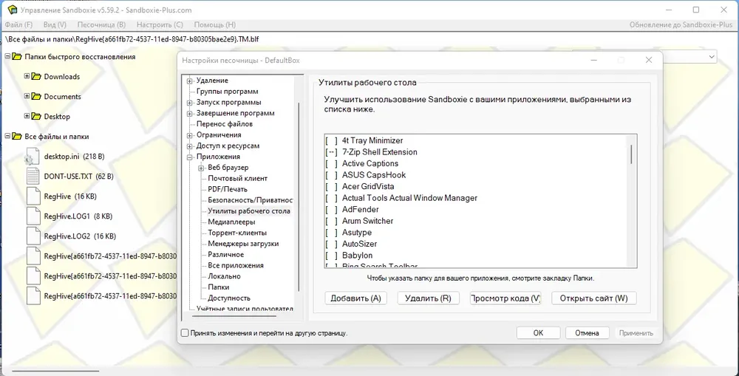This screenshot has width=739, height=376.
Task: Open the Вид (V) menu
Action: tap(55, 24)
